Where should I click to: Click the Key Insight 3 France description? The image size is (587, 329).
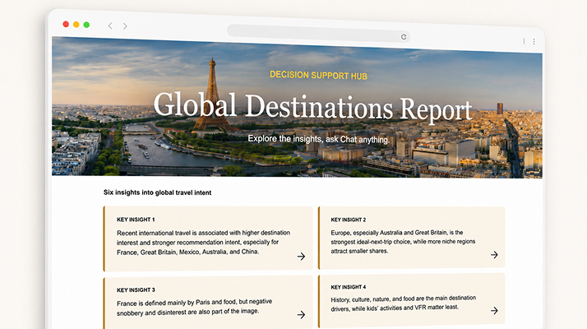tap(194, 308)
